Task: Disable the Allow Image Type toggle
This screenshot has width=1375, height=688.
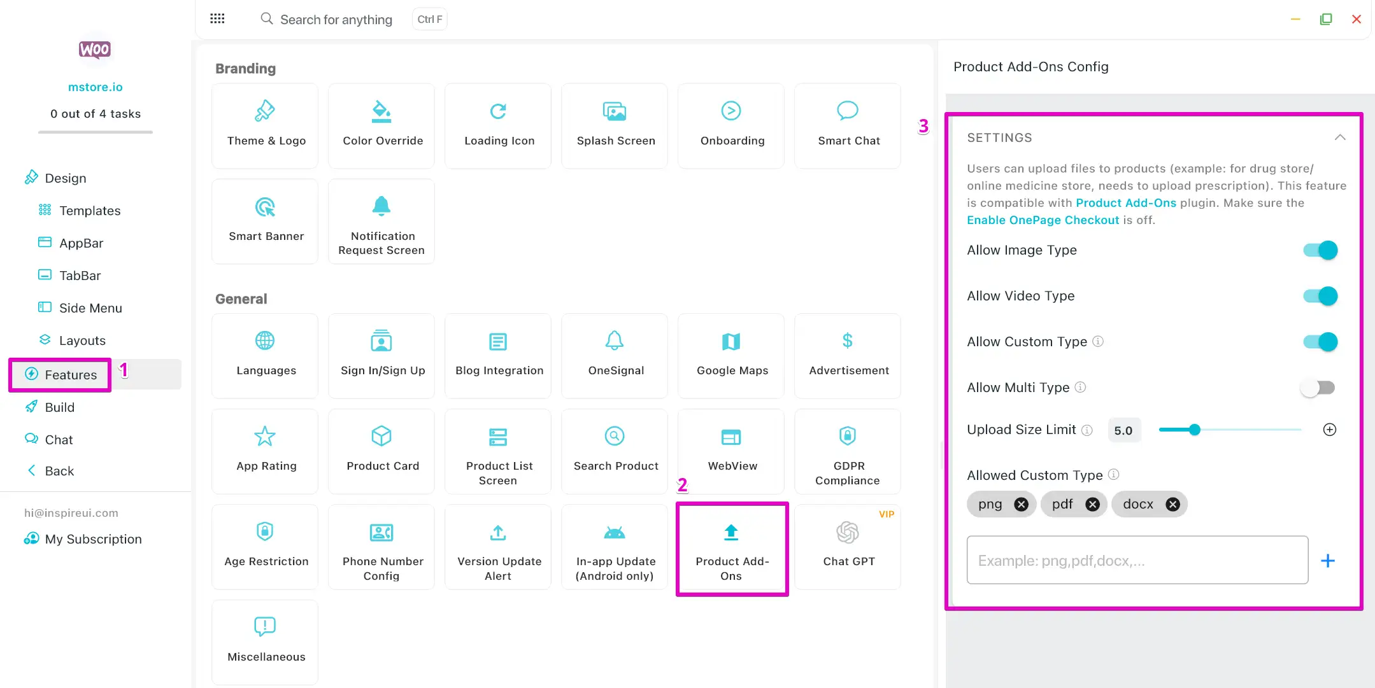Action: 1320,250
